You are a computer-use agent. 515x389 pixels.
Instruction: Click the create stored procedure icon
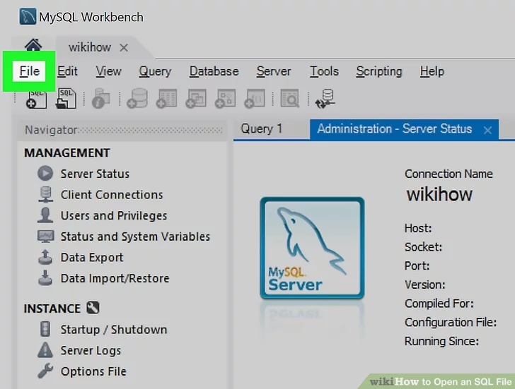[x=225, y=99]
